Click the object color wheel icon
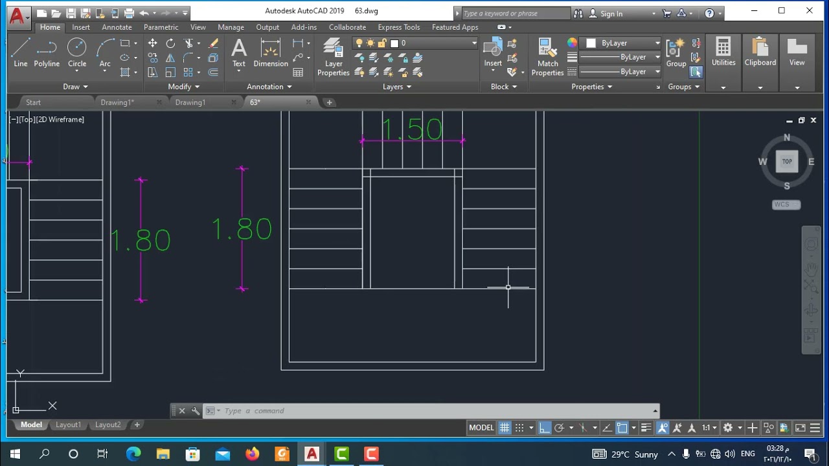The width and height of the screenshot is (829, 466). pyautogui.click(x=572, y=43)
